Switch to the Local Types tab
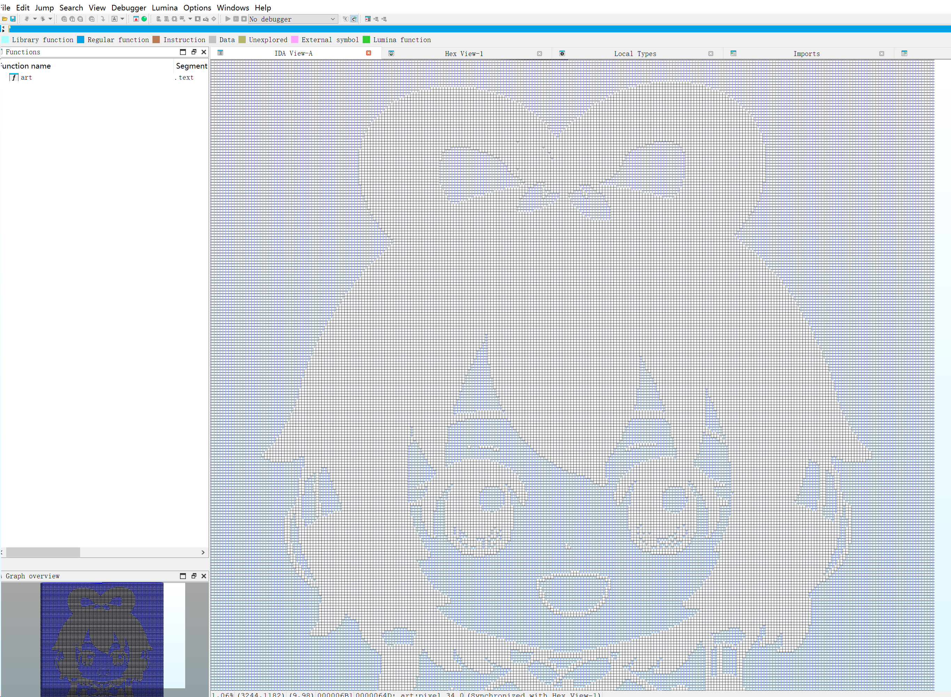The height and width of the screenshot is (697, 951). [635, 54]
